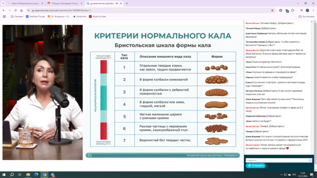
Task: Click chat author 'Анастасия Любовская'
Action: point(257,34)
